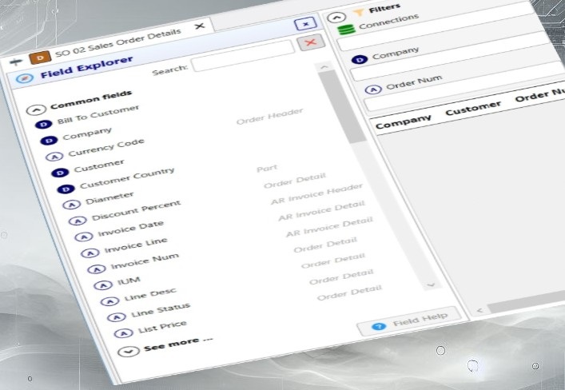Expand the See more section
This screenshot has height=390, width=565.
point(129,352)
